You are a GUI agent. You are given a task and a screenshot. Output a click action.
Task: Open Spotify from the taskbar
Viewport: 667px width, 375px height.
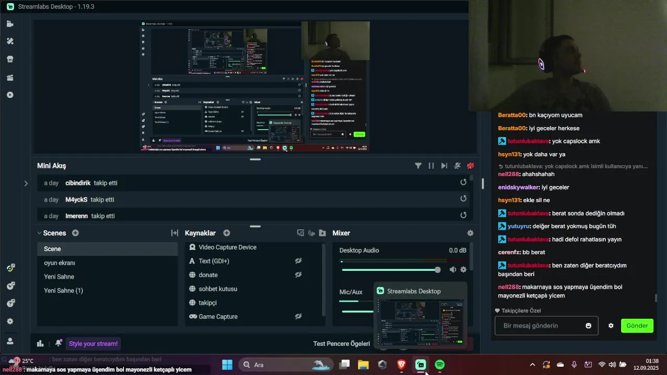point(440,365)
